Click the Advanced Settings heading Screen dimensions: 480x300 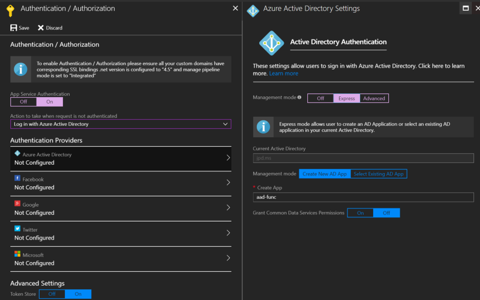(x=37, y=283)
